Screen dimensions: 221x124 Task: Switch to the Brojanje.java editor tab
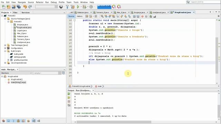click(140, 12)
